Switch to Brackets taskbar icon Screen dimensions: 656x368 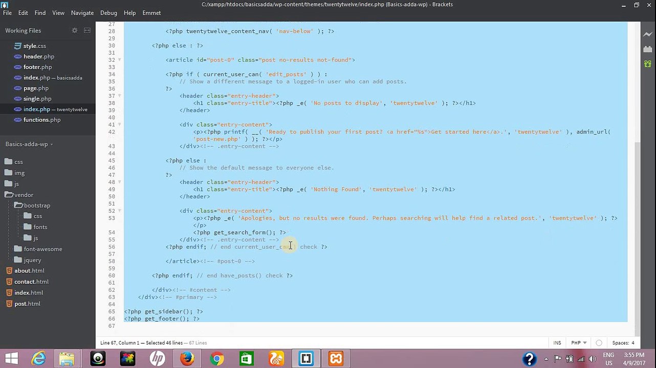(x=306, y=359)
